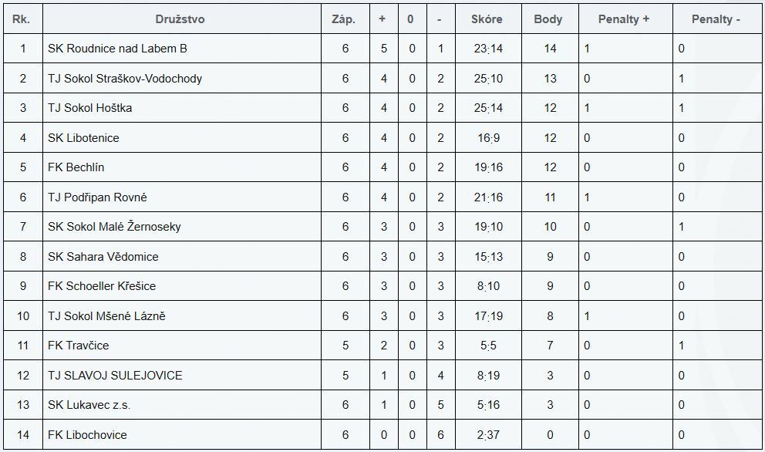Viewport: 765px width, 452px height.
Task: Select FK Travčice team row
Action: pyautogui.click(x=78, y=346)
